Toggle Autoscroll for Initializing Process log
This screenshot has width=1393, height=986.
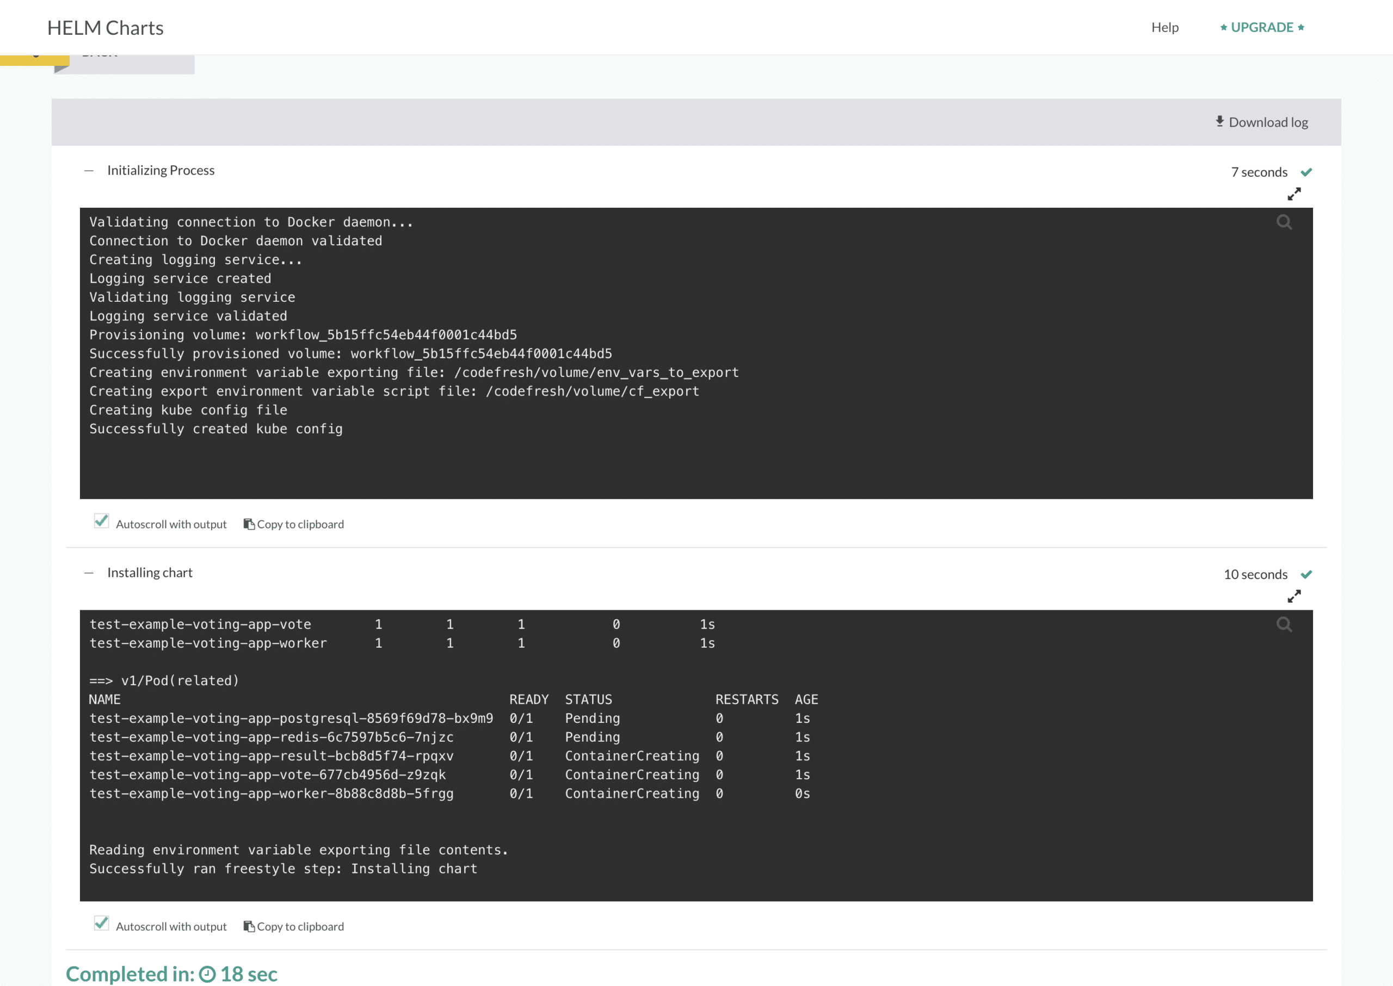[101, 522]
